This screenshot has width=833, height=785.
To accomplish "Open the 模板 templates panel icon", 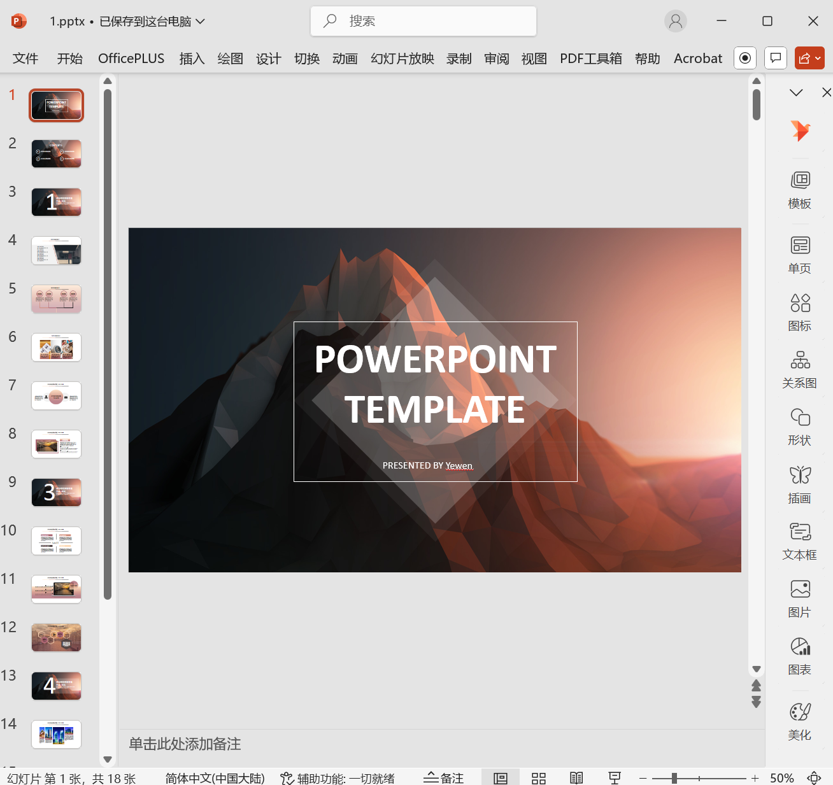I will pyautogui.click(x=800, y=181).
